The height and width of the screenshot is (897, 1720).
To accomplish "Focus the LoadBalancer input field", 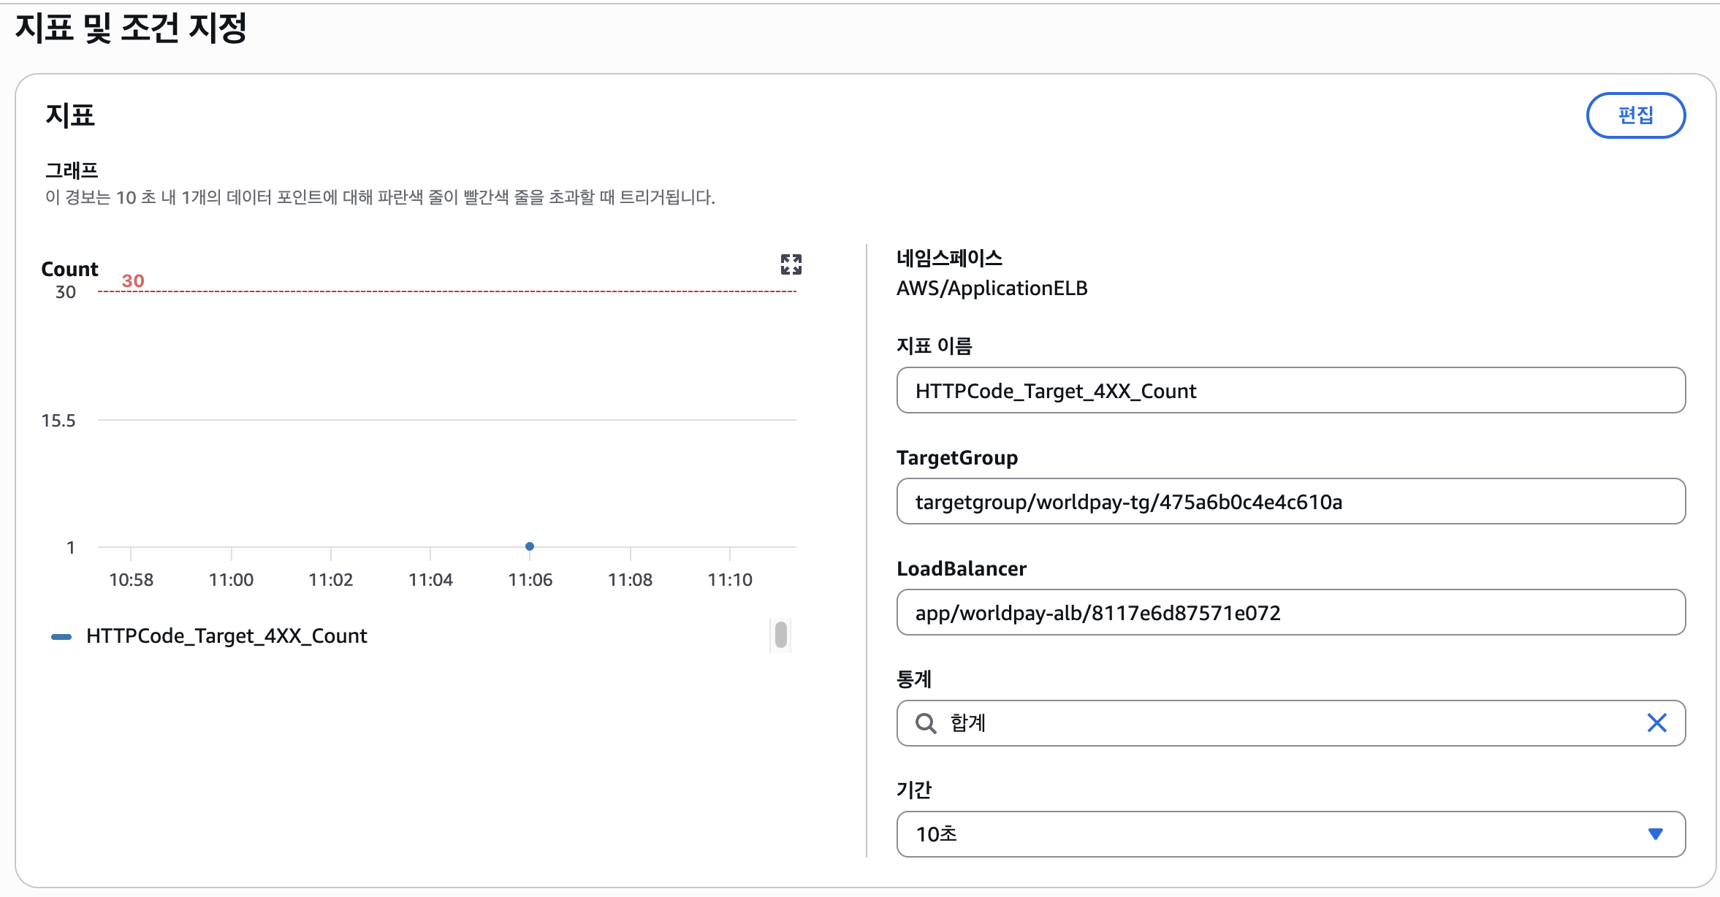I will pos(1290,613).
